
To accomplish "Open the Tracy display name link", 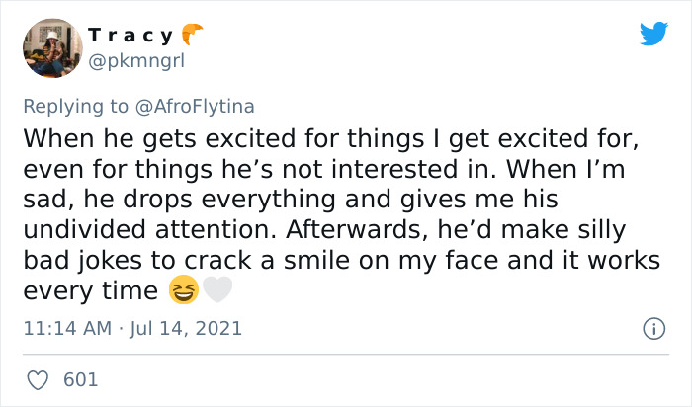I will click(129, 37).
